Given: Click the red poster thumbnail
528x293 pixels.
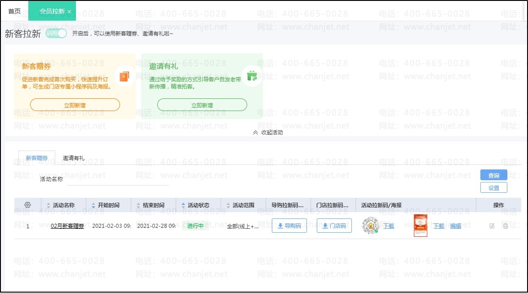Looking at the screenshot, I should pyautogui.click(x=420, y=225).
